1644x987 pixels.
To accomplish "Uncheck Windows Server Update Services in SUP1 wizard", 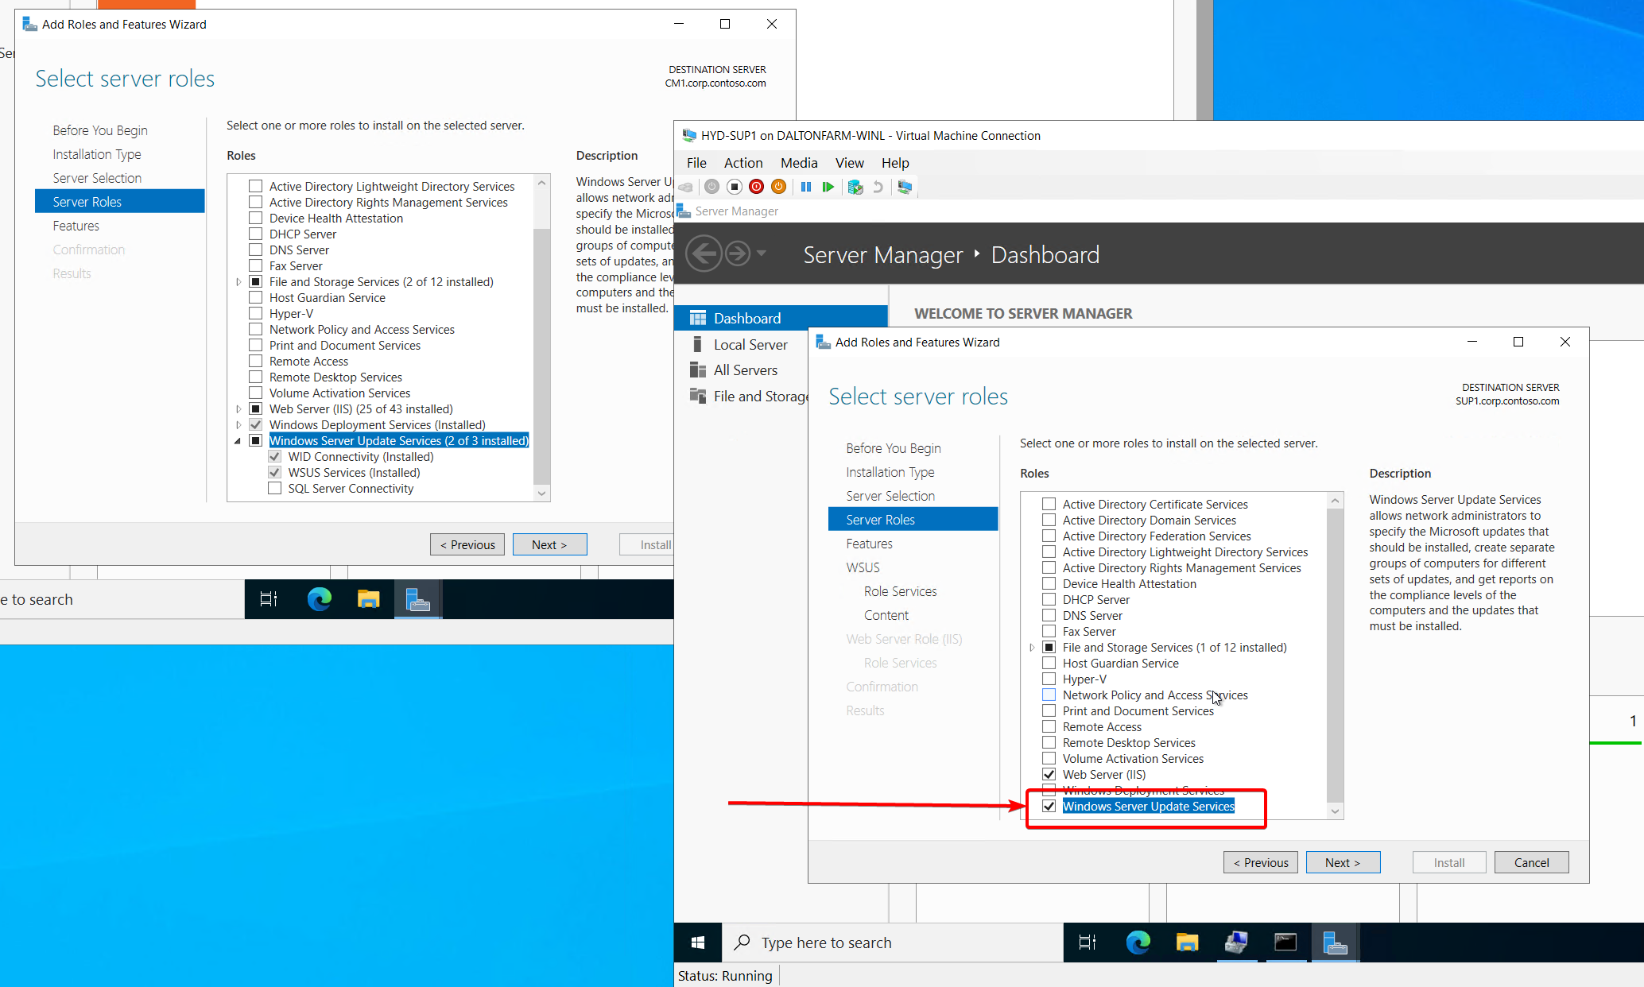I will [1049, 806].
